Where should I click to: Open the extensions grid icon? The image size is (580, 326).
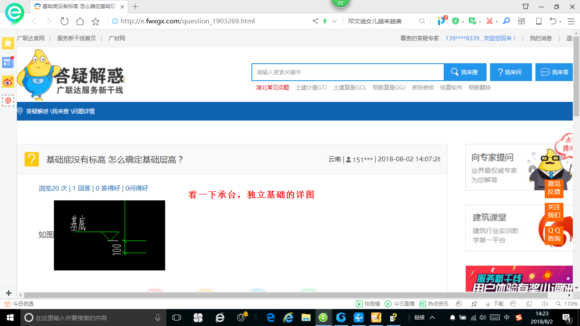tap(522, 21)
